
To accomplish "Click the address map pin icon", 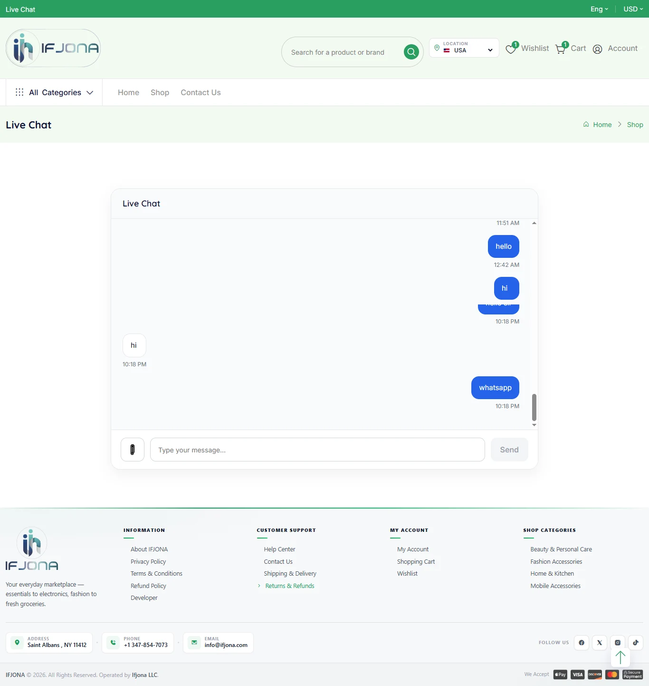I will tap(17, 643).
